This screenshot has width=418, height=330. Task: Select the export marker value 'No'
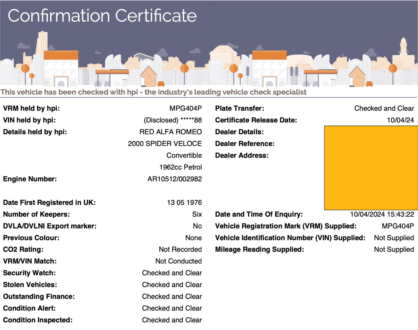pyautogui.click(x=197, y=226)
